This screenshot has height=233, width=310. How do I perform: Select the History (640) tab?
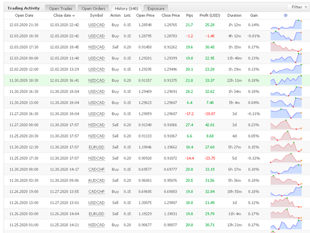tap(126, 8)
